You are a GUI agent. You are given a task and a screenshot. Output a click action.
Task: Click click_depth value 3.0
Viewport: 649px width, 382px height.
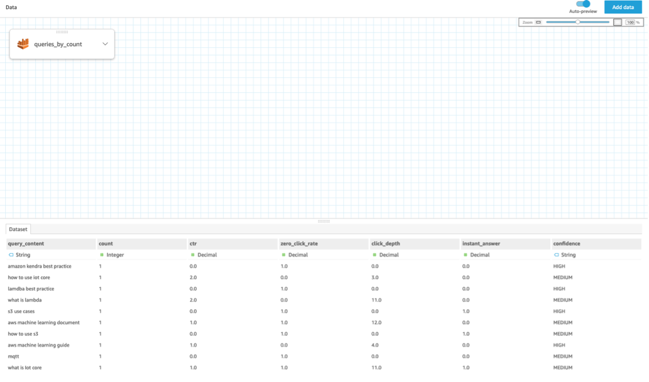(x=375, y=277)
